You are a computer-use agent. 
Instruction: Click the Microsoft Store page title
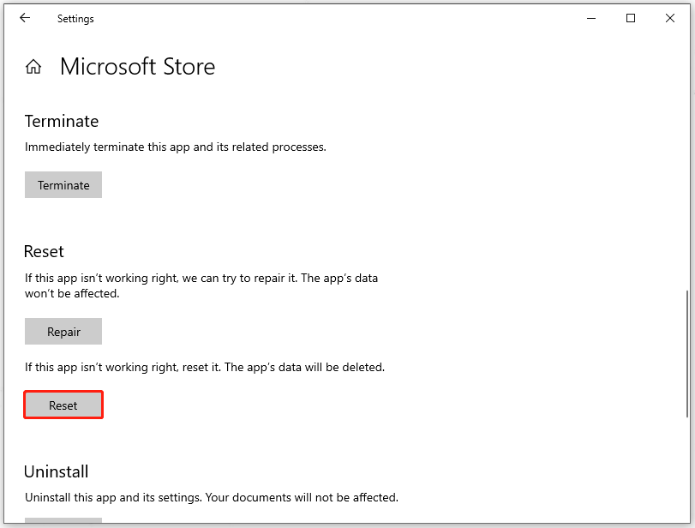137,67
